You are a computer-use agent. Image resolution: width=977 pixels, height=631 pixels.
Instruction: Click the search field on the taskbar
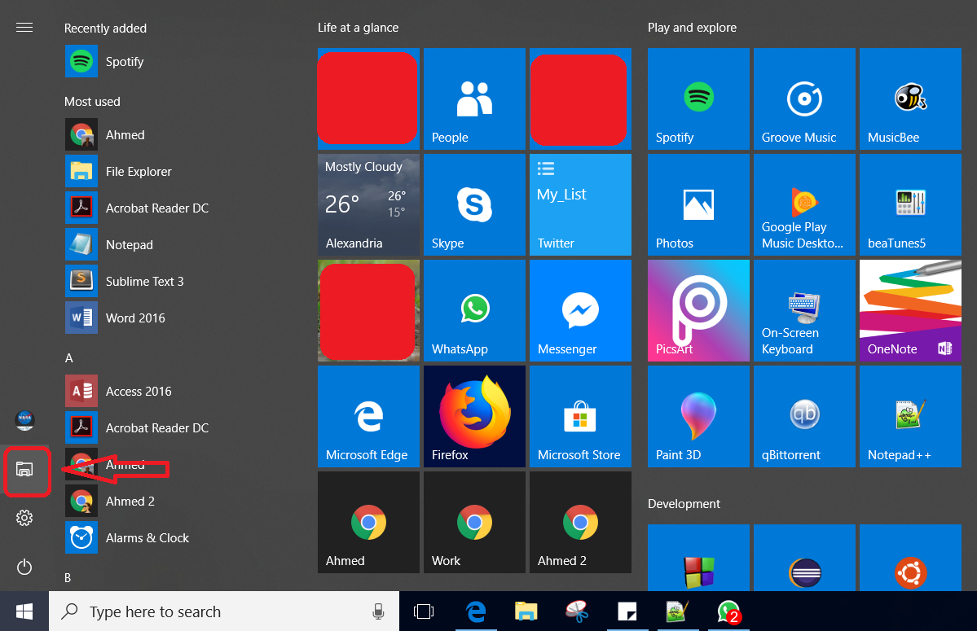point(220,611)
